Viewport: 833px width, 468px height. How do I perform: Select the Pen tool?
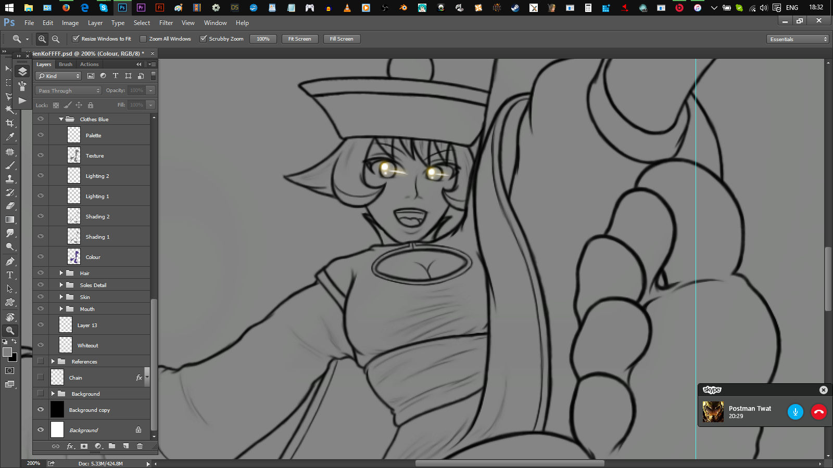tap(9, 262)
